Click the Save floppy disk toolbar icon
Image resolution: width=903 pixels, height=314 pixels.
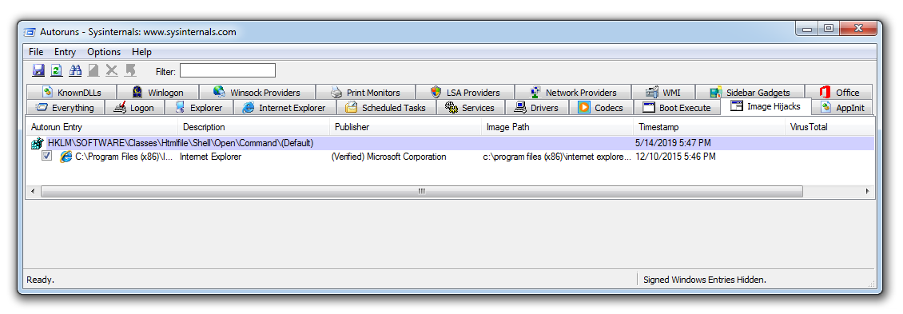(38, 70)
